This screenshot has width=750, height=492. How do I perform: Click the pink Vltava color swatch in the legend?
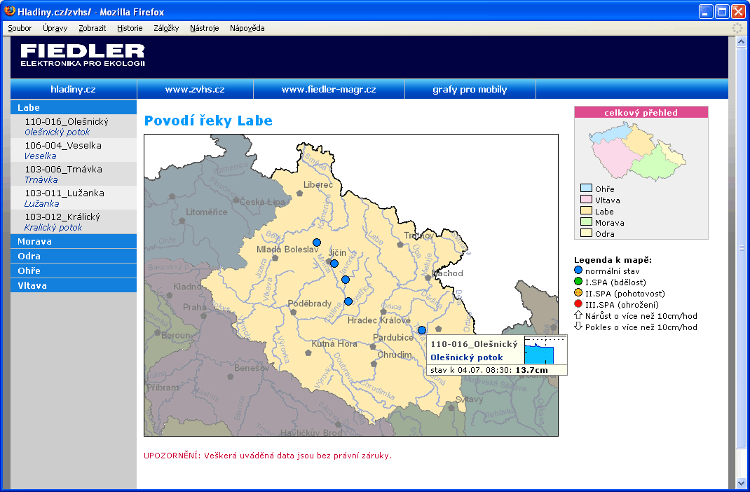pyautogui.click(x=586, y=200)
